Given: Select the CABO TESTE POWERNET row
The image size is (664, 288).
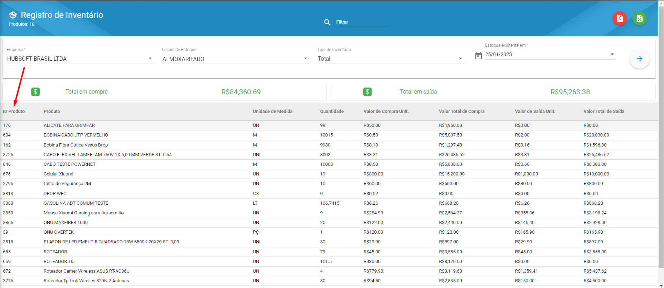Looking at the screenshot, I should coord(329,164).
